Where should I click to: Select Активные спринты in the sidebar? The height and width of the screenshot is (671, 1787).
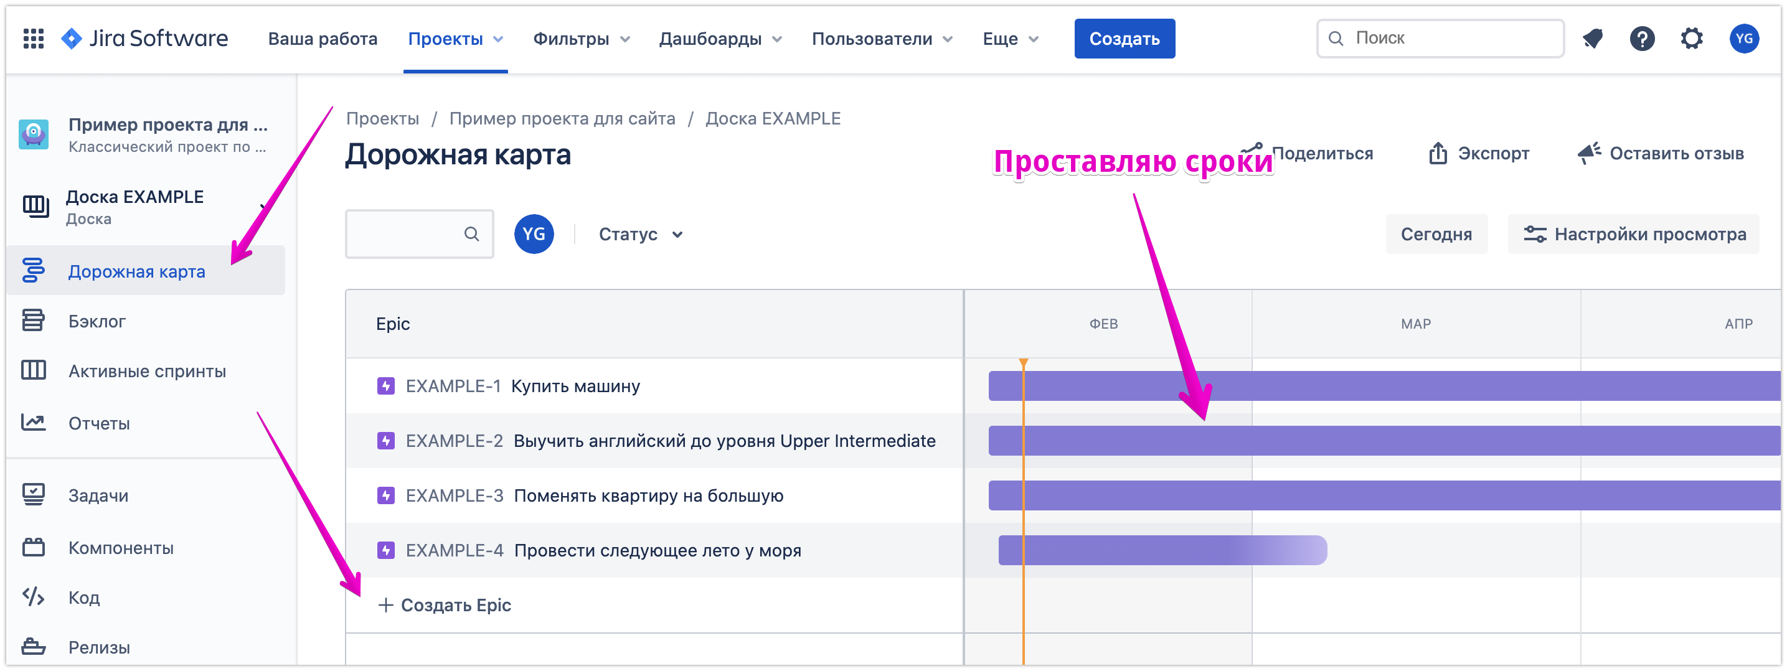[147, 371]
